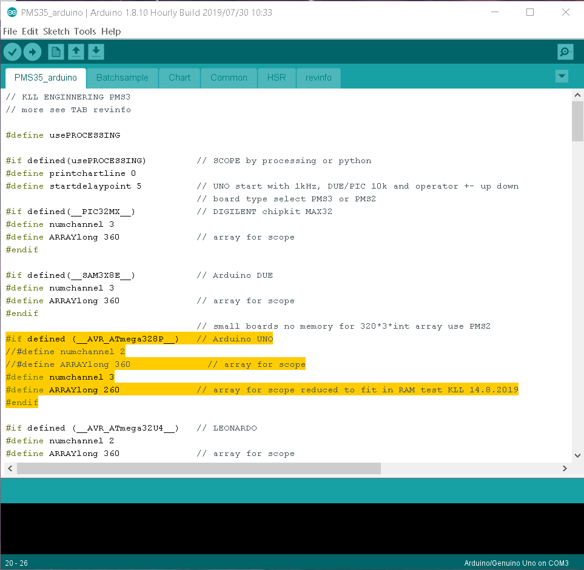Image resolution: width=584 pixels, height=570 pixels.
Task: Click the Arduino logo in title bar
Action: click(x=11, y=13)
